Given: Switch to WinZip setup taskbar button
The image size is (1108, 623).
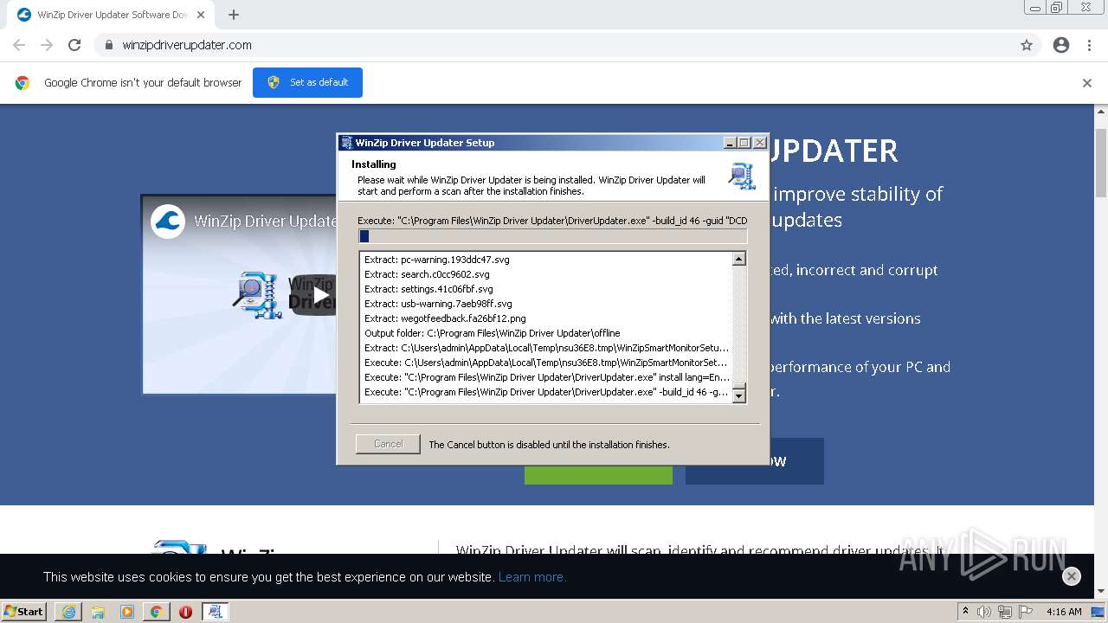Looking at the screenshot, I should 215,612.
